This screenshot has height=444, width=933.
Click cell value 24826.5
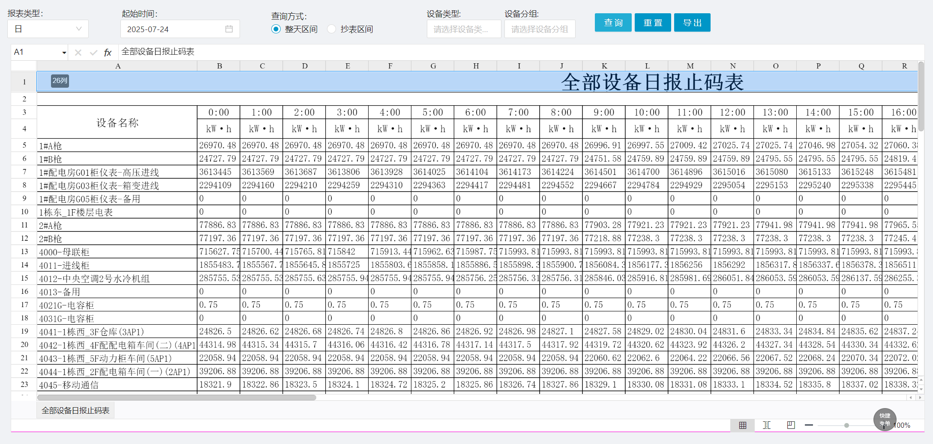219,331
